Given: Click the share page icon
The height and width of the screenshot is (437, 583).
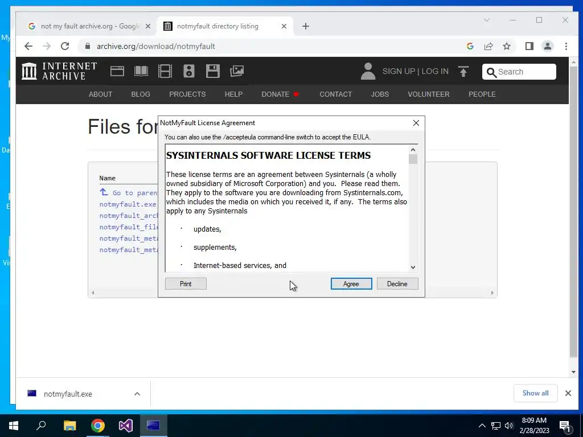Looking at the screenshot, I should (x=488, y=46).
